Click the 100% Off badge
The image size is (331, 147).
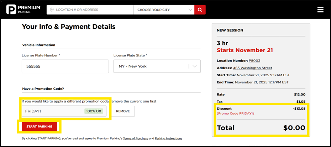tap(94, 111)
